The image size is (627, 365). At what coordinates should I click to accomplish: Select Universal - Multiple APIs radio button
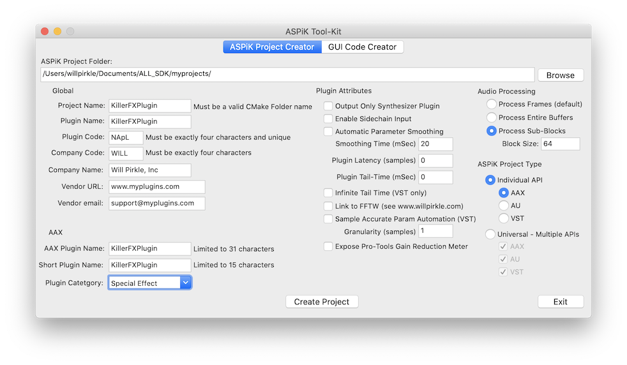pos(490,234)
